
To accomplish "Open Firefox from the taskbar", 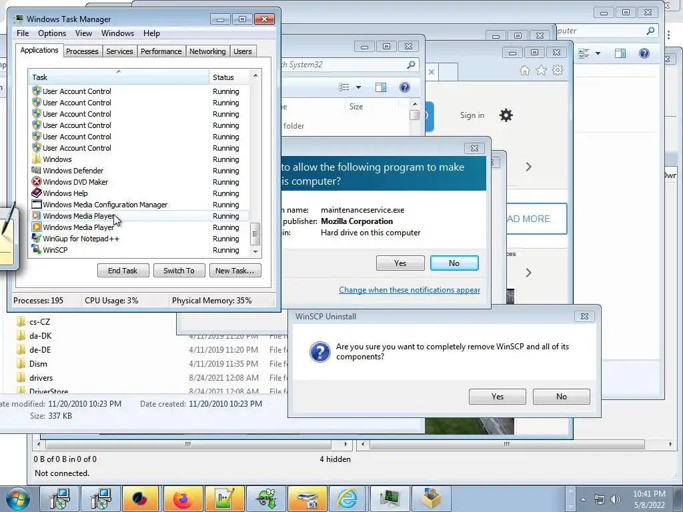I will (183, 499).
